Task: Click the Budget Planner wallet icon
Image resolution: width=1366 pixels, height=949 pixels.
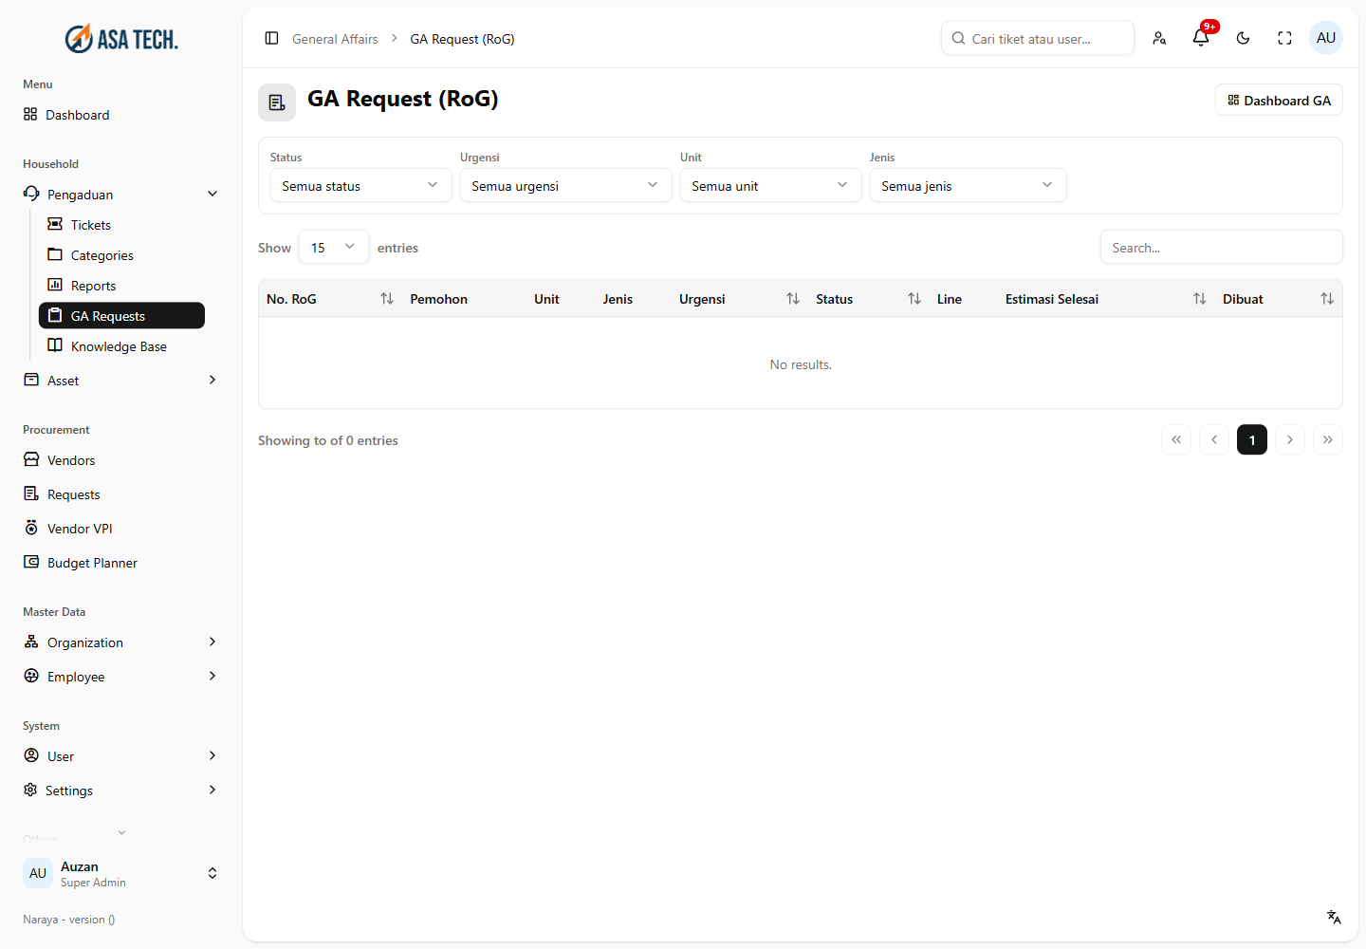Action: click(31, 562)
